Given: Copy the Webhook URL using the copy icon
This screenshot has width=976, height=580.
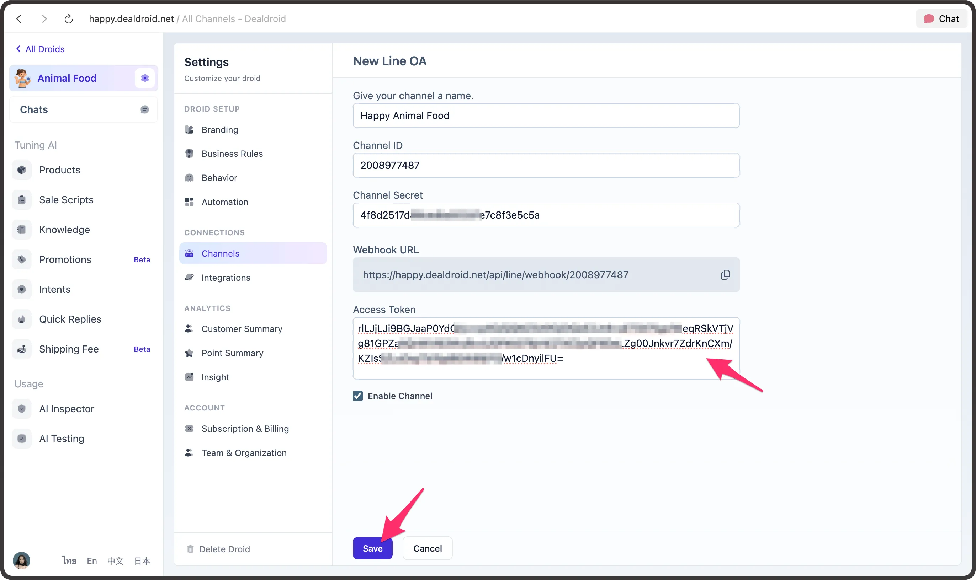Looking at the screenshot, I should pos(725,275).
